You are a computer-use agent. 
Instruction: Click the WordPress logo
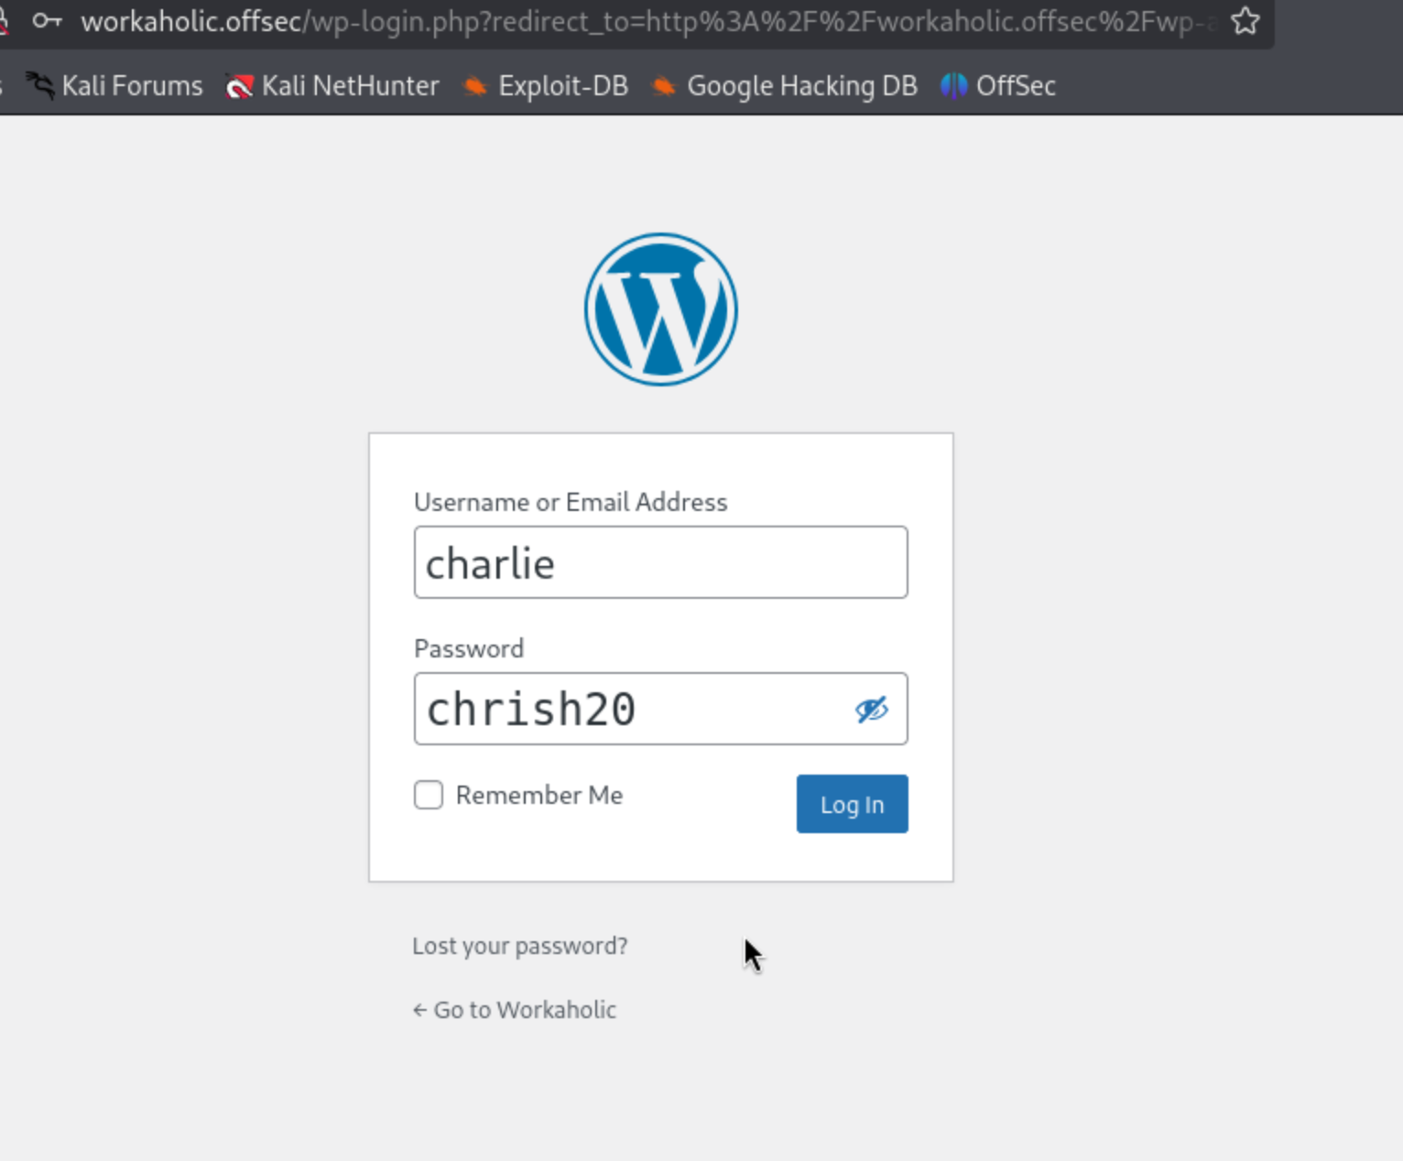point(660,309)
